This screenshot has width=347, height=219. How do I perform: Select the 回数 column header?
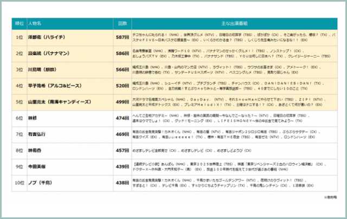click(x=122, y=24)
